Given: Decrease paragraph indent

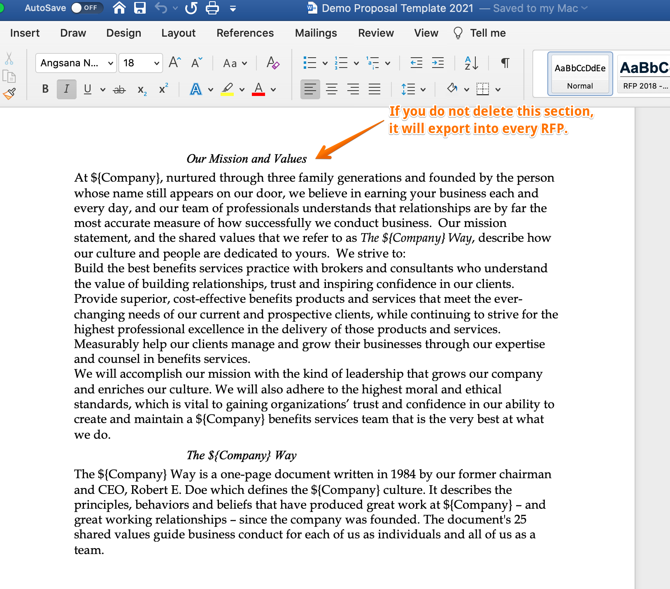Looking at the screenshot, I should click(x=416, y=63).
